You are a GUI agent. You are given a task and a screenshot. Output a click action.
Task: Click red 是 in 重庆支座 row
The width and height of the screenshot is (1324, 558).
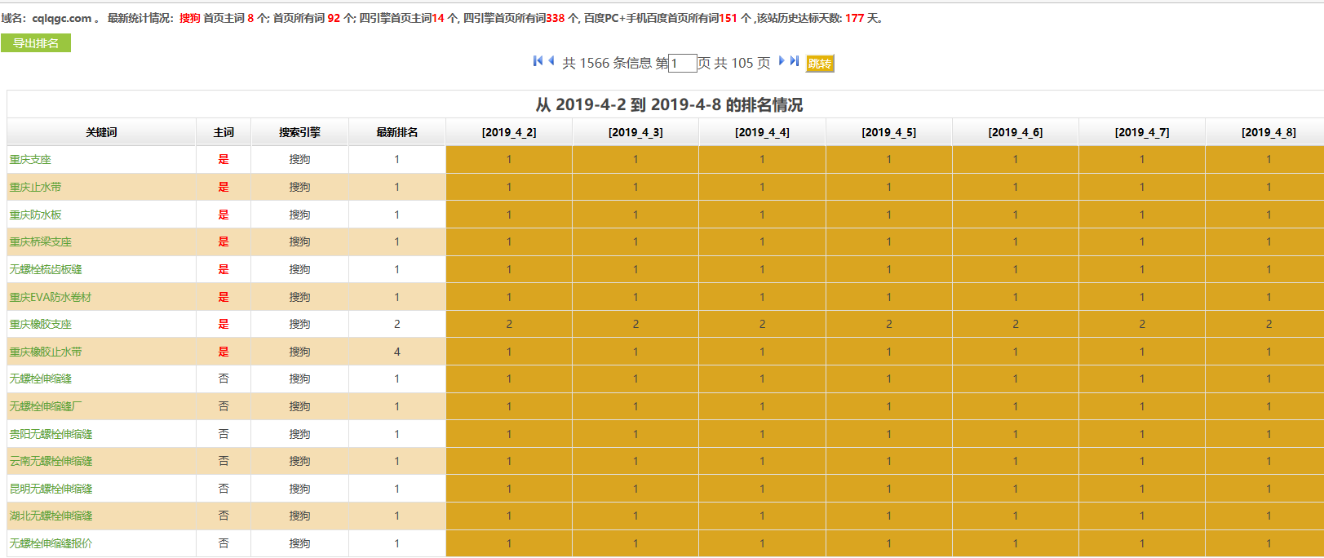[224, 160]
